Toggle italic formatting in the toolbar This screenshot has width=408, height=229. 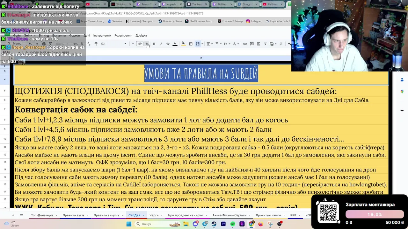point(161,44)
